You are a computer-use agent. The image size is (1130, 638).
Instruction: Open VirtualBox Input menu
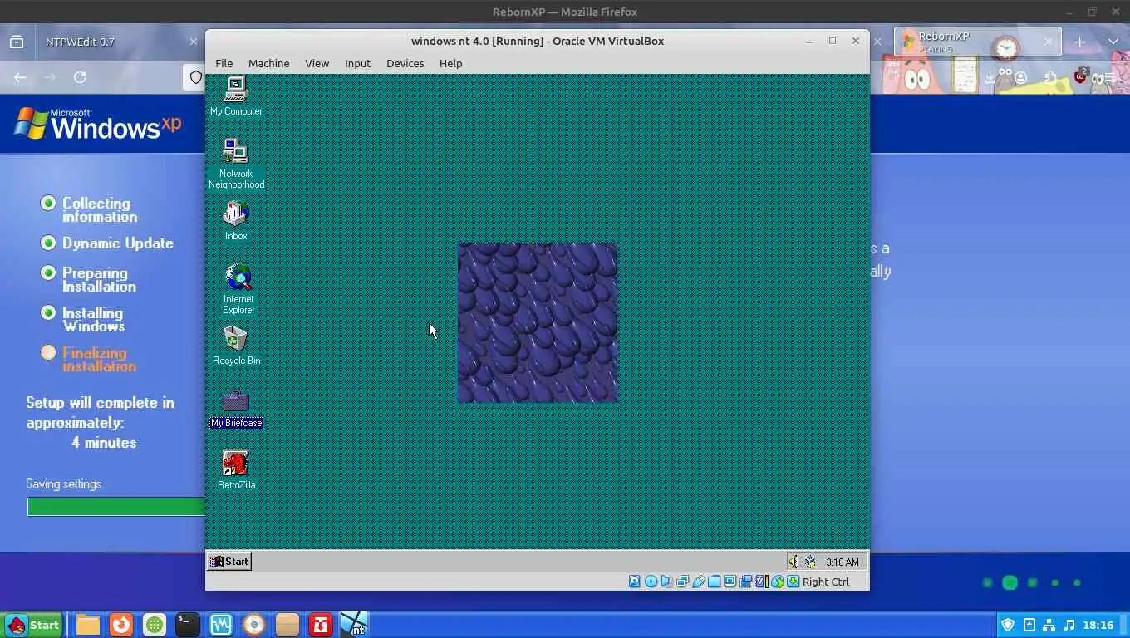[x=357, y=63]
